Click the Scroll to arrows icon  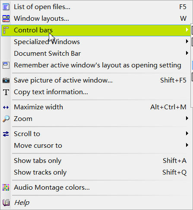pyautogui.click(x=6, y=134)
